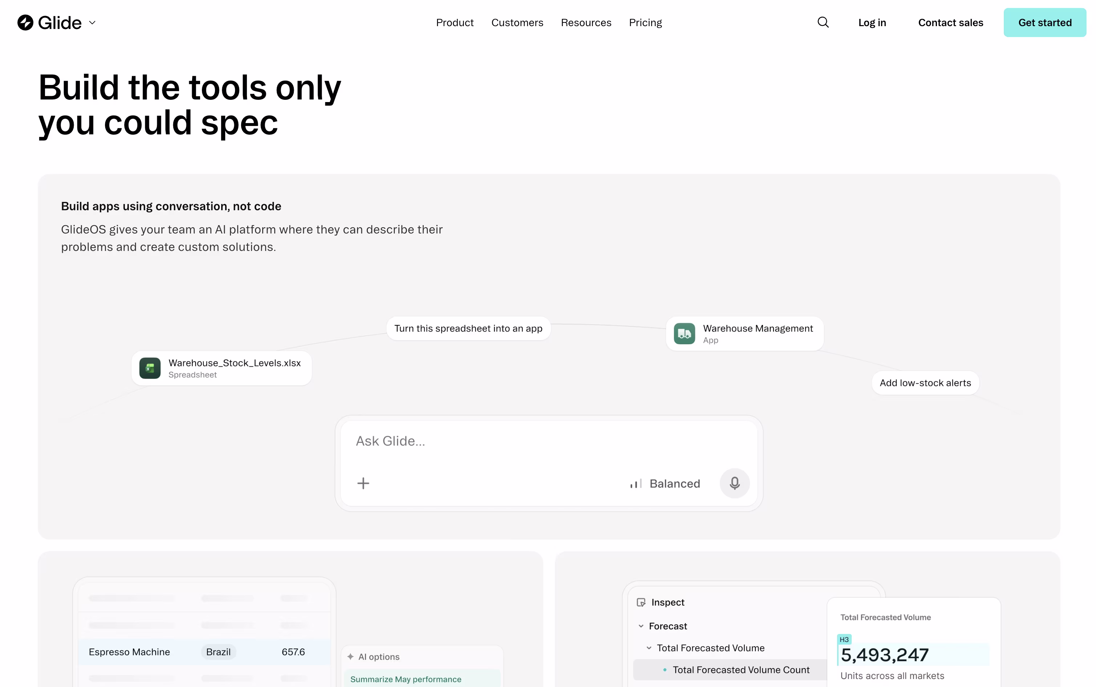Open the Resources menu
The height and width of the screenshot is (687, 1096).
click(x=586, y=23)
